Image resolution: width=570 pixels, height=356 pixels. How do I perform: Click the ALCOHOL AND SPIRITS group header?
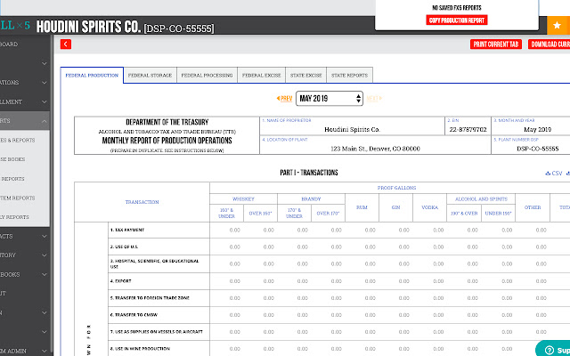pyautogui.click(x=481, y=199)
